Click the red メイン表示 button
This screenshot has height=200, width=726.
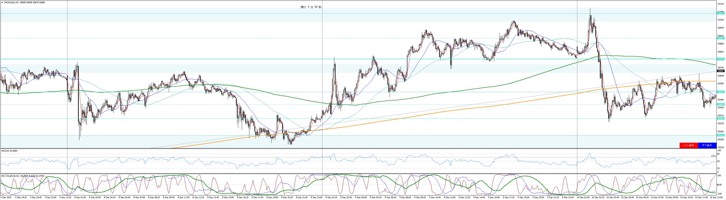coord(688,145)
